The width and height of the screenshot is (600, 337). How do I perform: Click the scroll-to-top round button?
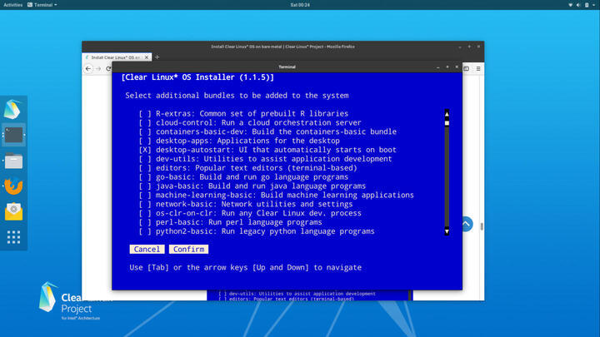[x=467, y=225]
